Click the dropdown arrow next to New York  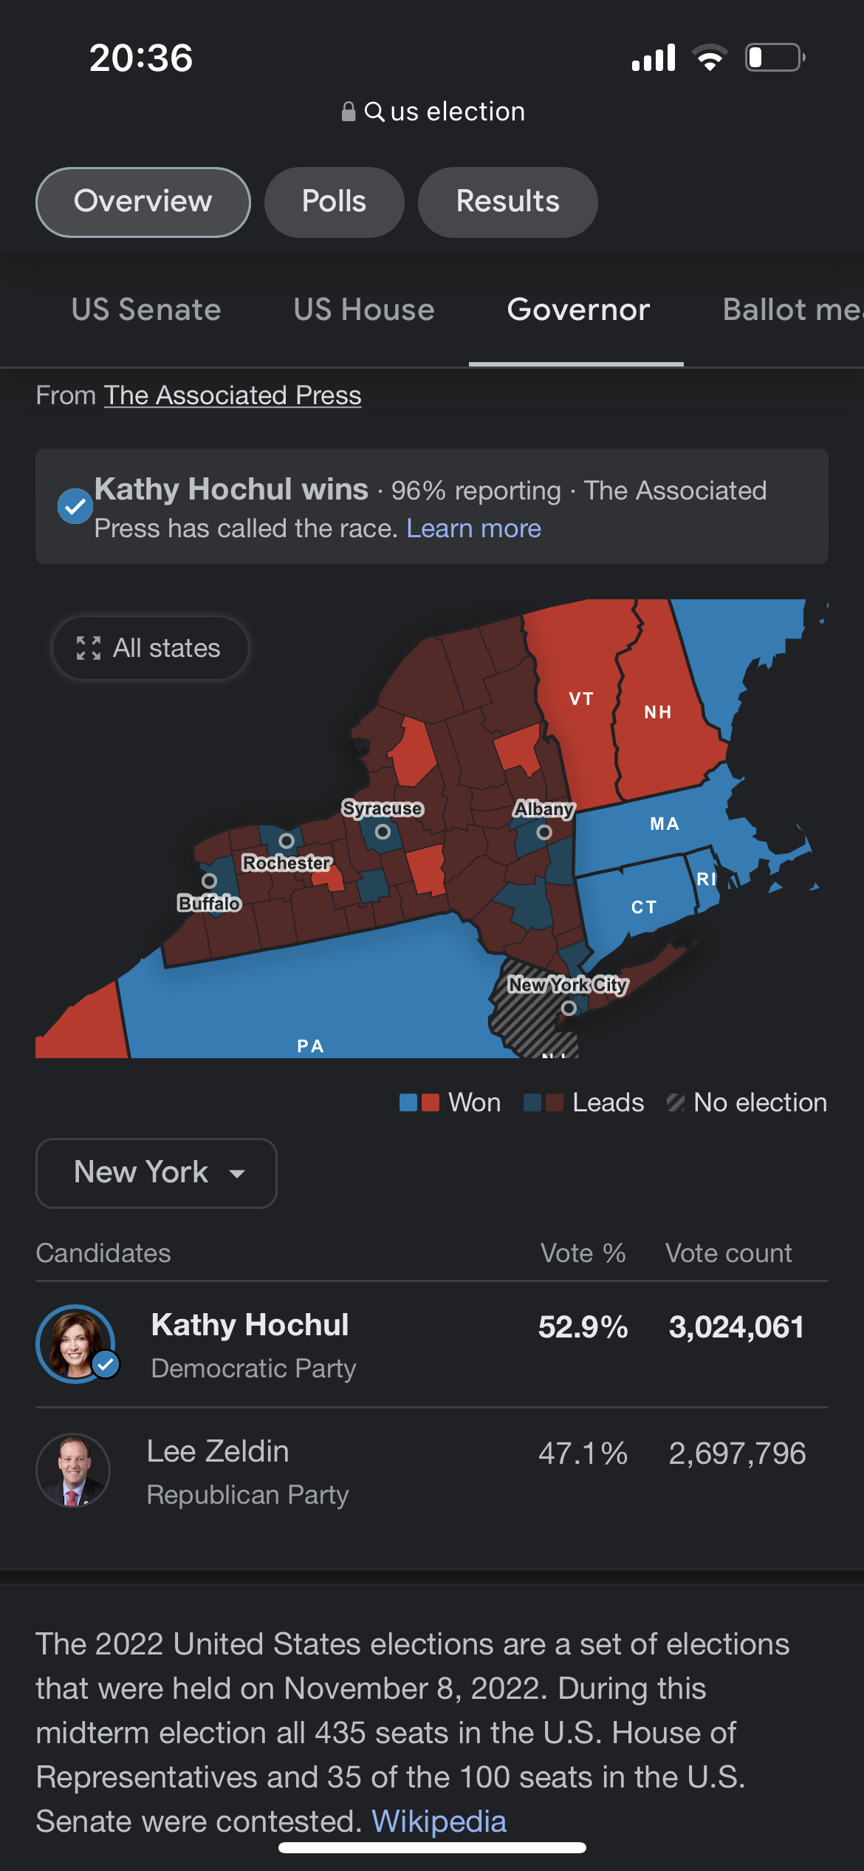[x=237, y=1173]
